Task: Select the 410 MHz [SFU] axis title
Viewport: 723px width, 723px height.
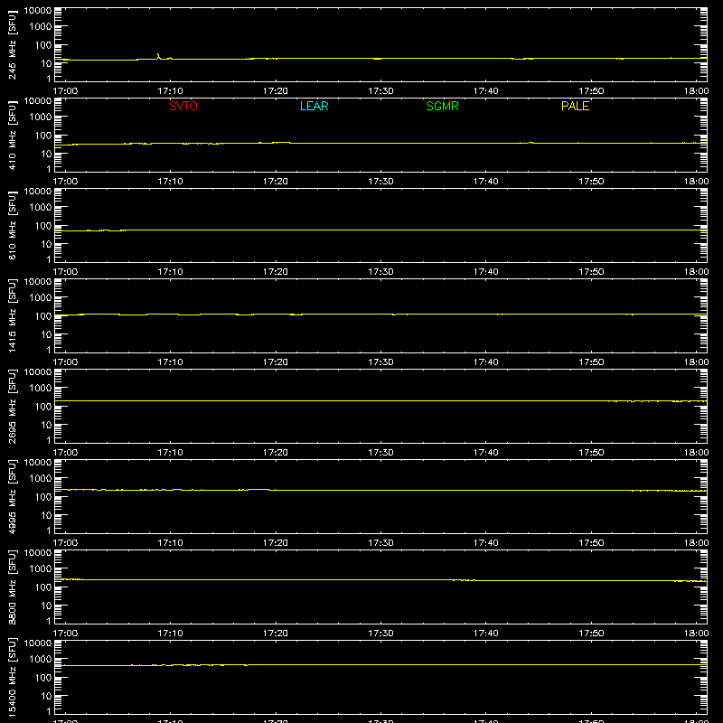Action: pyautogui.click(x=13, y=135)
